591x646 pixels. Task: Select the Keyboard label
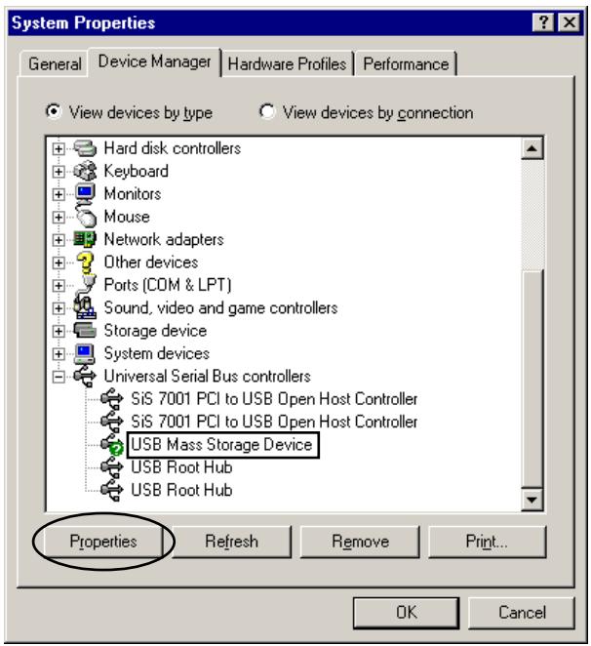(x=136, y=171)
